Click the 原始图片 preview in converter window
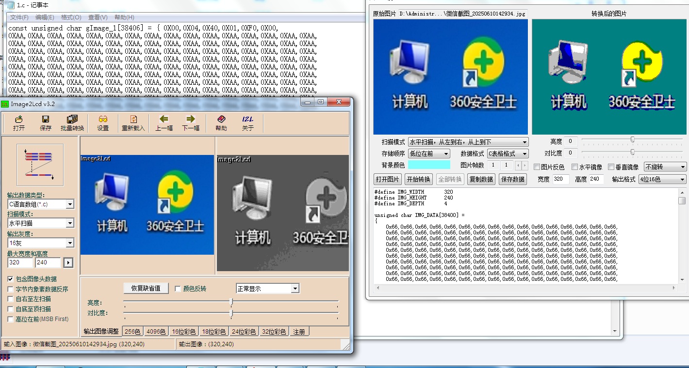The image size is (689, 368). (450, 77)
